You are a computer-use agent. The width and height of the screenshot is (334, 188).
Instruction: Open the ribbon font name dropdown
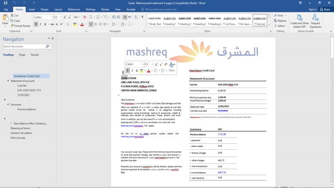click(x=52, y=17)
